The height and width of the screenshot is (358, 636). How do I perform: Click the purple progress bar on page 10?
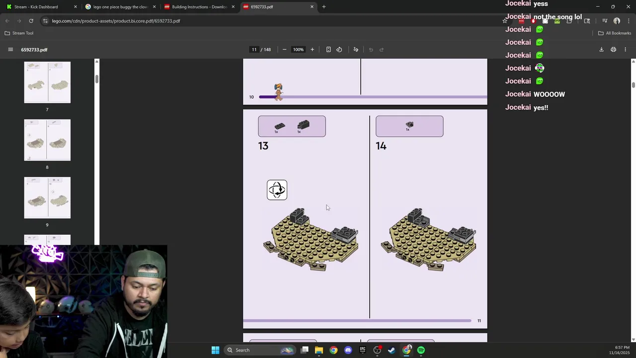[x=373, y=97]
